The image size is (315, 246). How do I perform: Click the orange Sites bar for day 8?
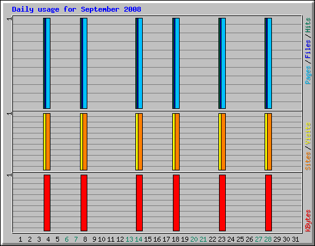point(85,141)
